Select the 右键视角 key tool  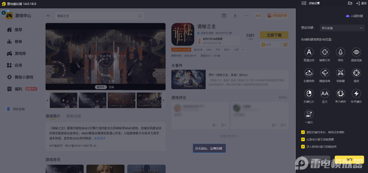click(309, 73)
